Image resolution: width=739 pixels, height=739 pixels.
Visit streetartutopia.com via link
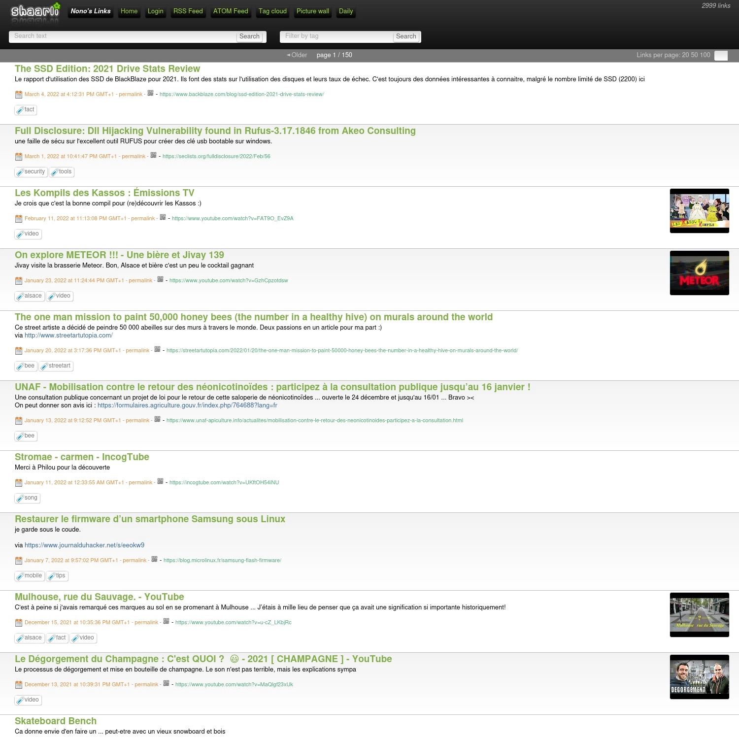68,336
